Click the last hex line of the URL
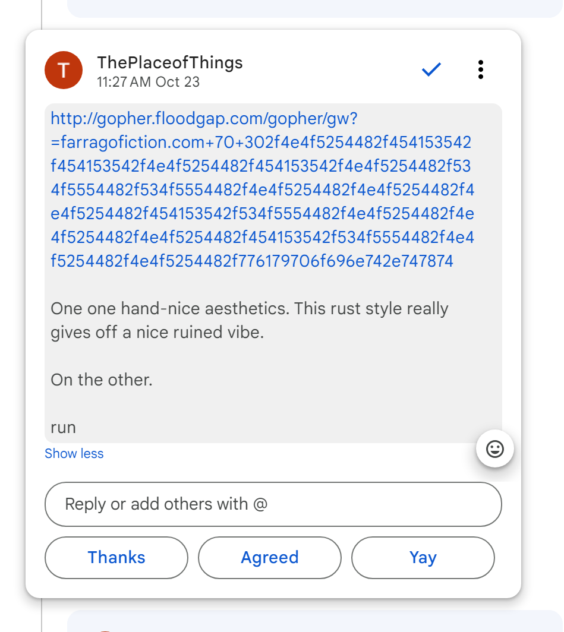This screenshot has width=564, height=632. coord(252,261)
